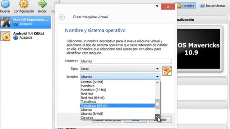The width and height of the screenshot is (230, 129).
Task: Click the Mac OS Mavericks OS icon
Action: pyautogui.click(x=5, y=22)
